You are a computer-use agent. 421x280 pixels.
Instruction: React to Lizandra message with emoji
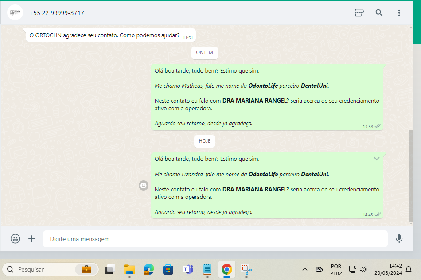click(144, 185)
